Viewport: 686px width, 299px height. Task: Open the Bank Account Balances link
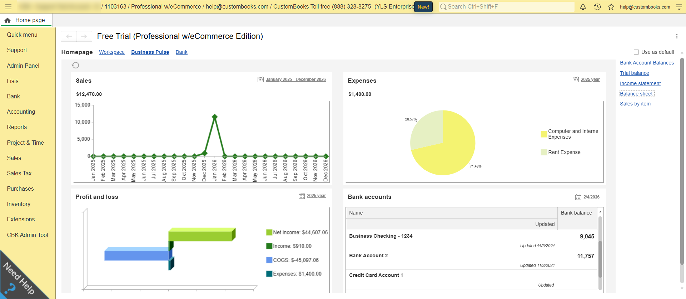(x=647, y=63)
